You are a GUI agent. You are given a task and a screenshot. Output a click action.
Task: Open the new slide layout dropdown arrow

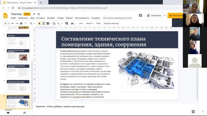[x=9, y=24]
